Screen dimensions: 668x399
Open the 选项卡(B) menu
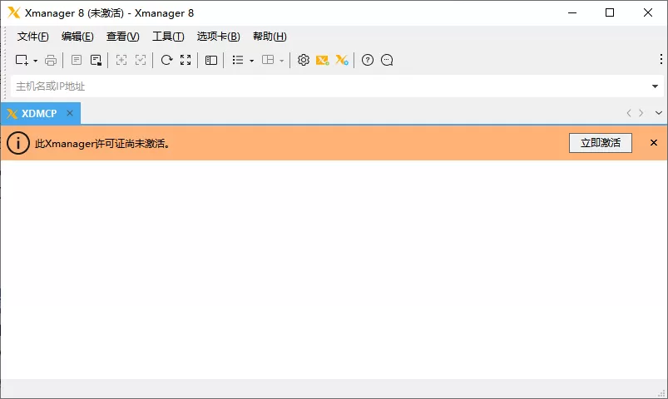click(x=219, y=37)
